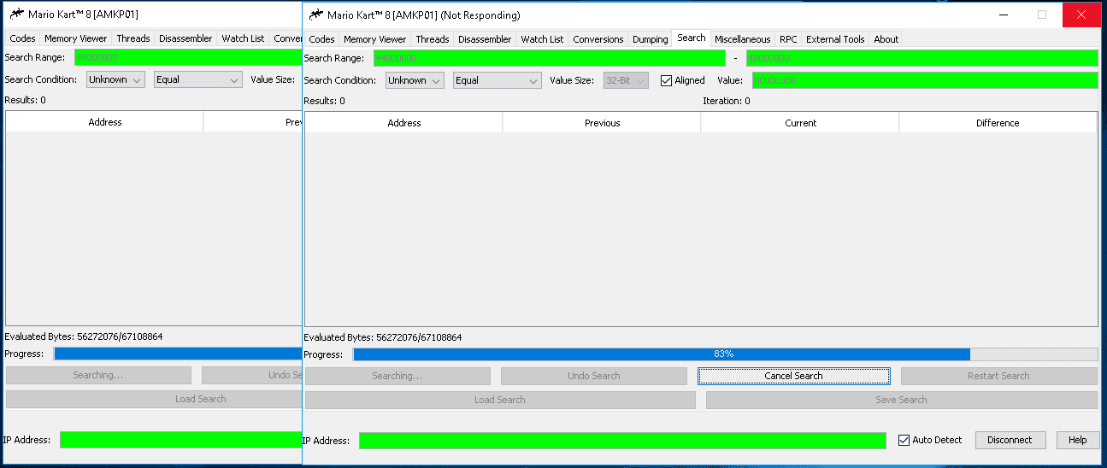The height and width of the screenshot is (468, 1107).
Task: Minimize the front Mario Kart 8 window
Action: (x=1003, y=15)
